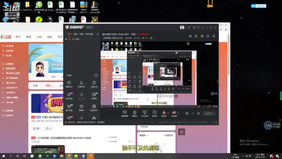Like the post with 赞 button
The image size is (282, 159).
pos(36,129)
